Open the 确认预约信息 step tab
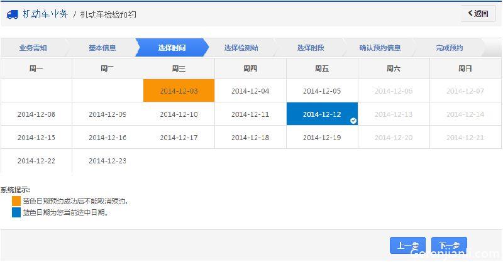Viewport: 503px width, 262px height. (380, 48)
